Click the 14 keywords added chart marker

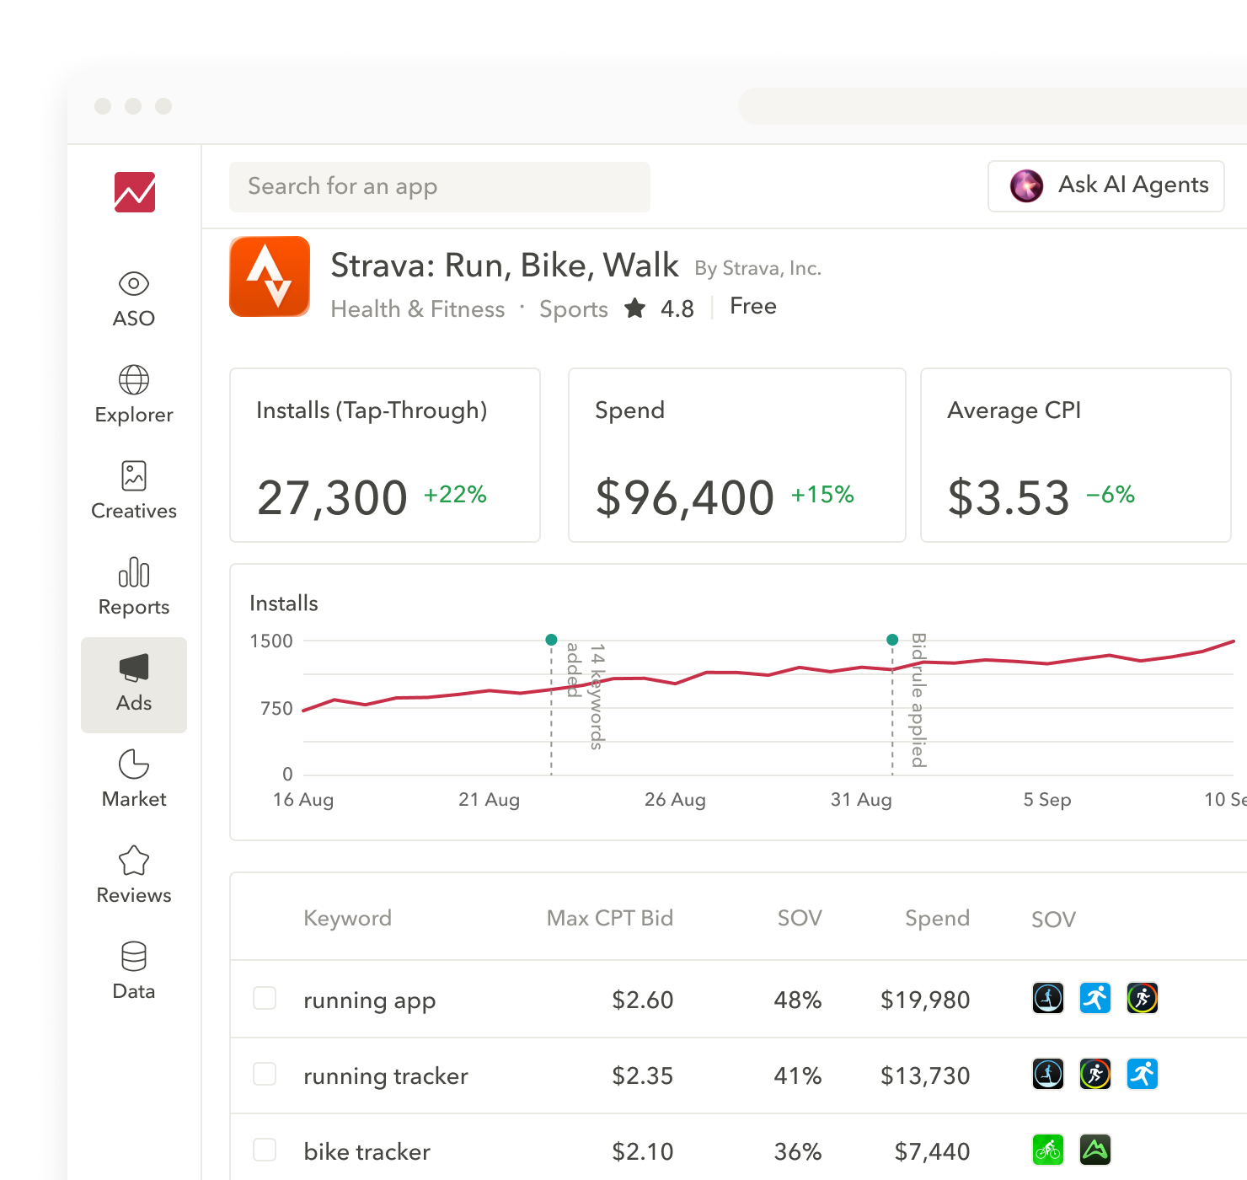click(551, 640)
